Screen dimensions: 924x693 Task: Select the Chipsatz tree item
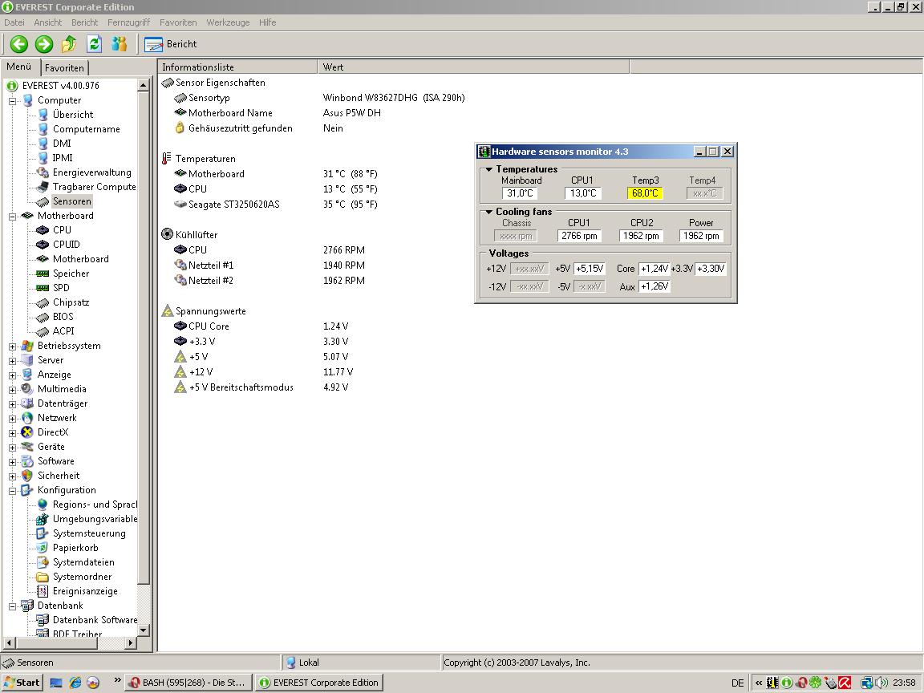71,302
